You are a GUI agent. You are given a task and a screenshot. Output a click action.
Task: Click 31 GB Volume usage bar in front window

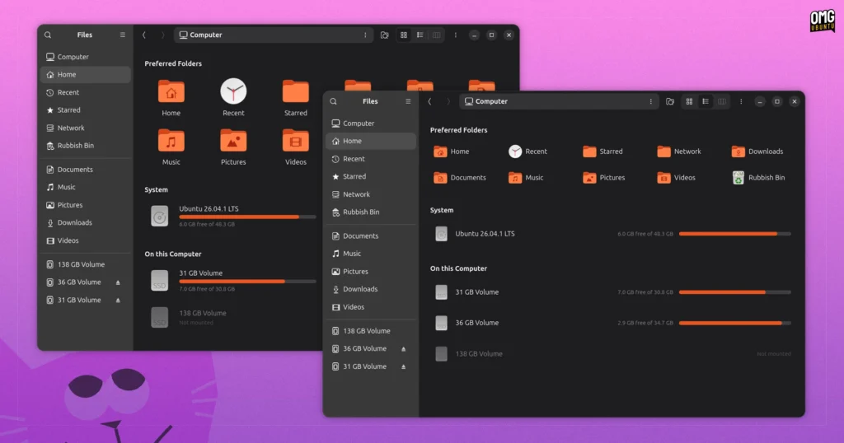click(x=734, y=292)
